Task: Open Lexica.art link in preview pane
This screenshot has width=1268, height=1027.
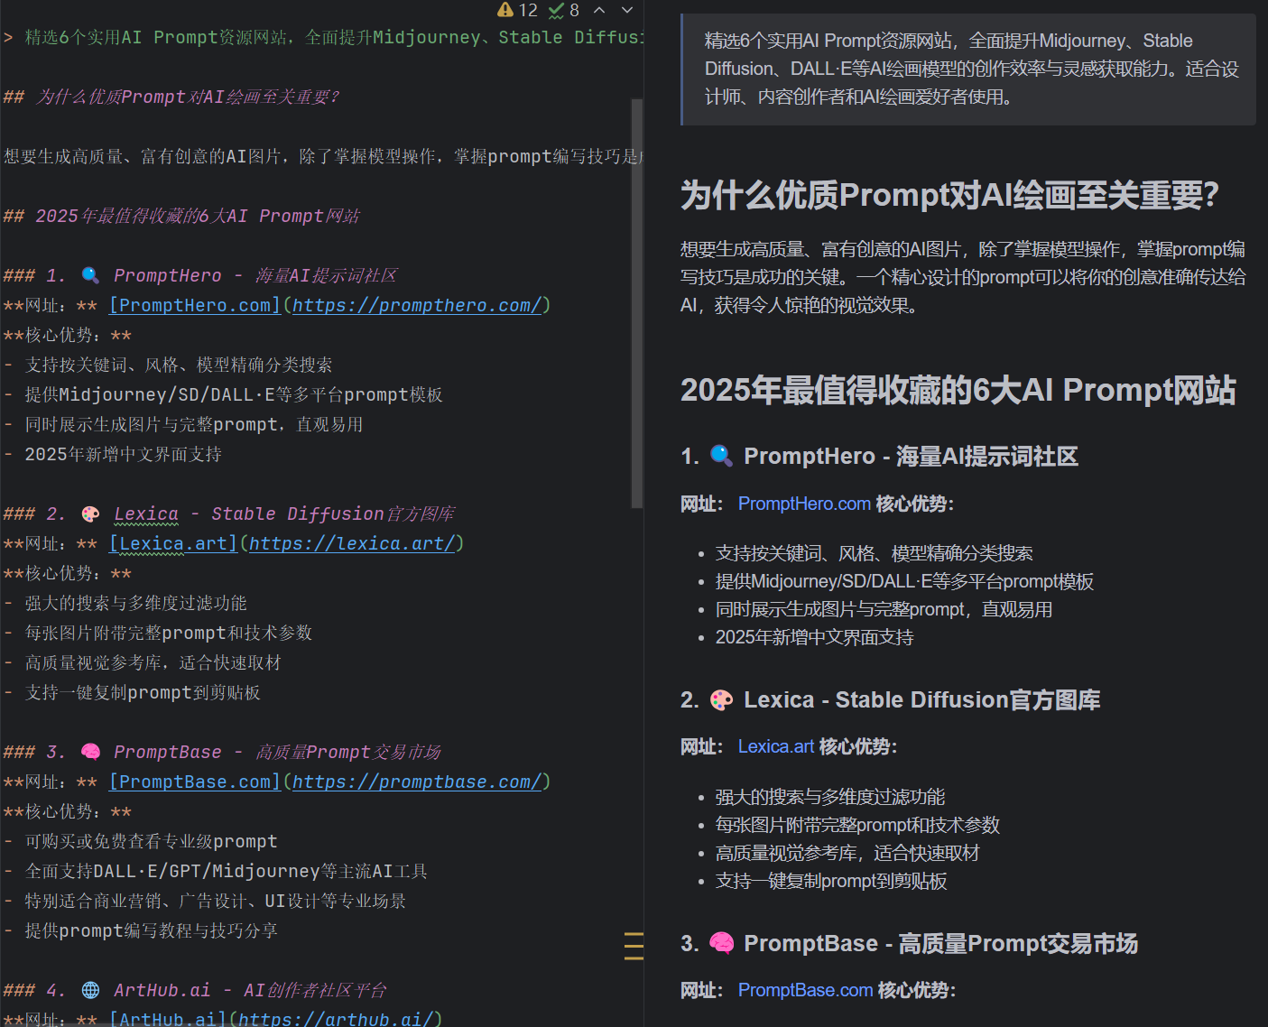Action: click(776, 746)
